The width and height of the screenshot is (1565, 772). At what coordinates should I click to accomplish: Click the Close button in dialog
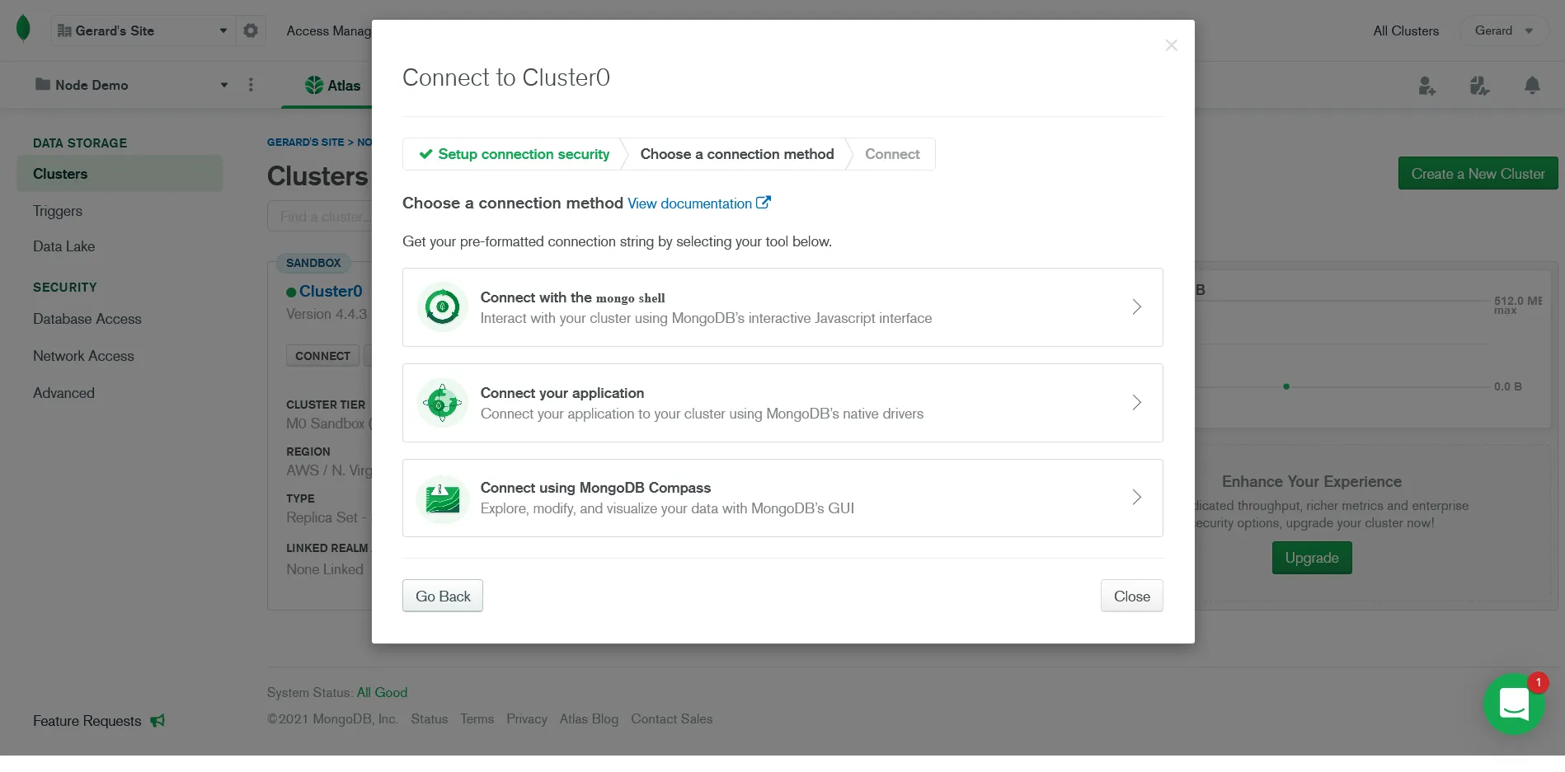click(x=1131, y=596)
